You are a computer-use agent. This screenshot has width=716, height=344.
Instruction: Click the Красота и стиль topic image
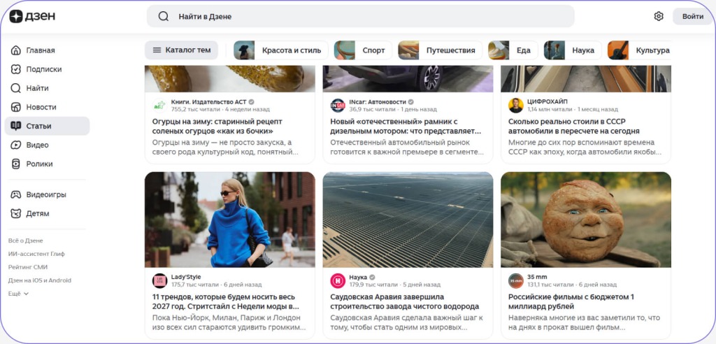click(244, 50)
